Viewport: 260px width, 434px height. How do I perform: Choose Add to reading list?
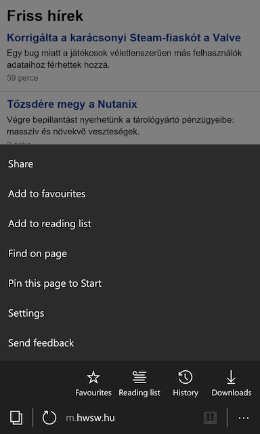tap(130, 224)
